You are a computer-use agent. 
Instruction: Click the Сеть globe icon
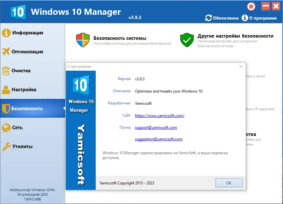tap(6, 128)
